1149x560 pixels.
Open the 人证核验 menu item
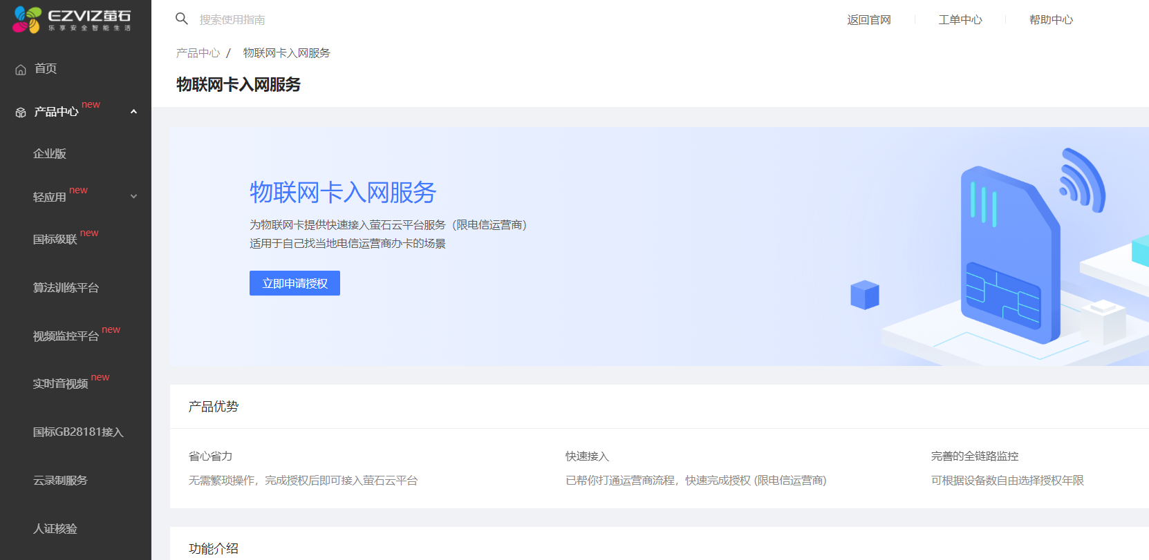coord(55,529)
